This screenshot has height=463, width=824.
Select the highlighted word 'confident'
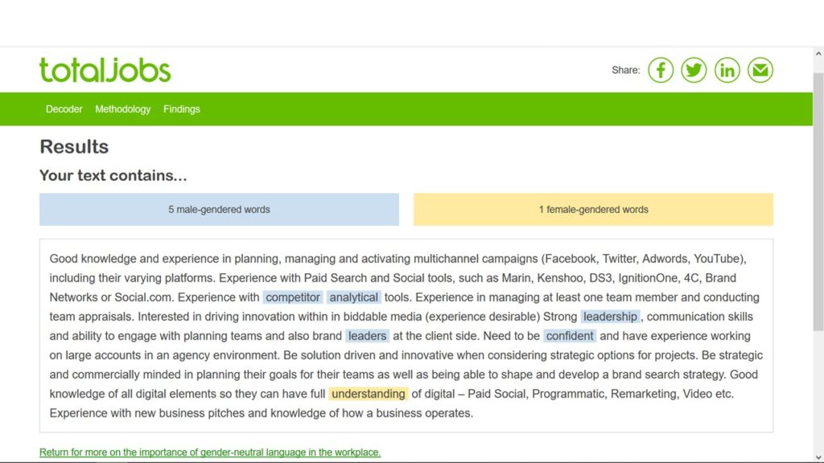570,336
